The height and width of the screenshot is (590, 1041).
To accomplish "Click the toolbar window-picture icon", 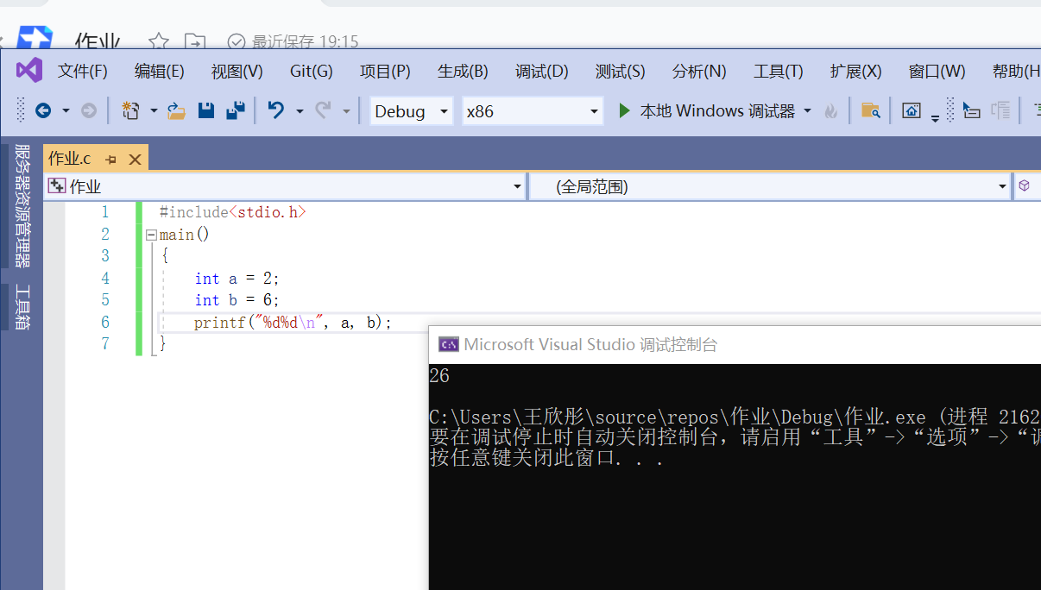I will (912, 110).
